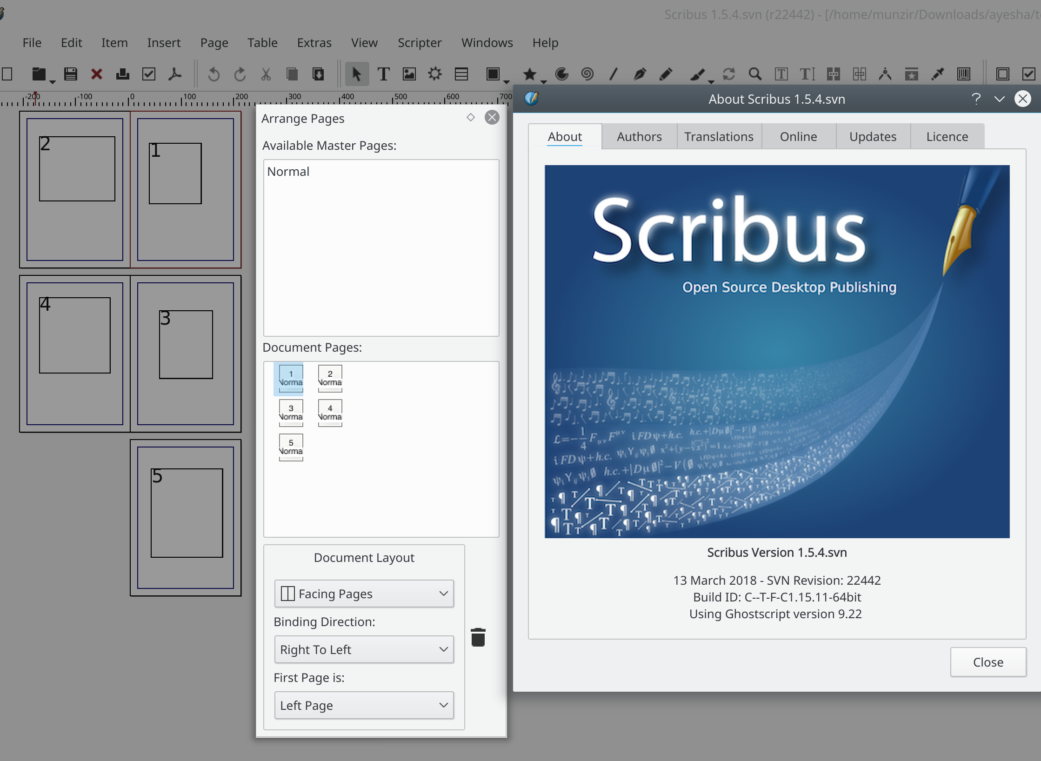
Task: Select Normal in Available Master Pages
Action: 288,172
